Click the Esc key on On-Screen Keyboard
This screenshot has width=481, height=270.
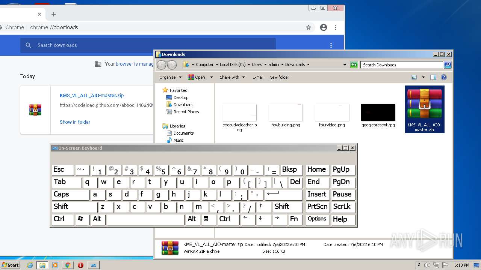tap(63, 170)
